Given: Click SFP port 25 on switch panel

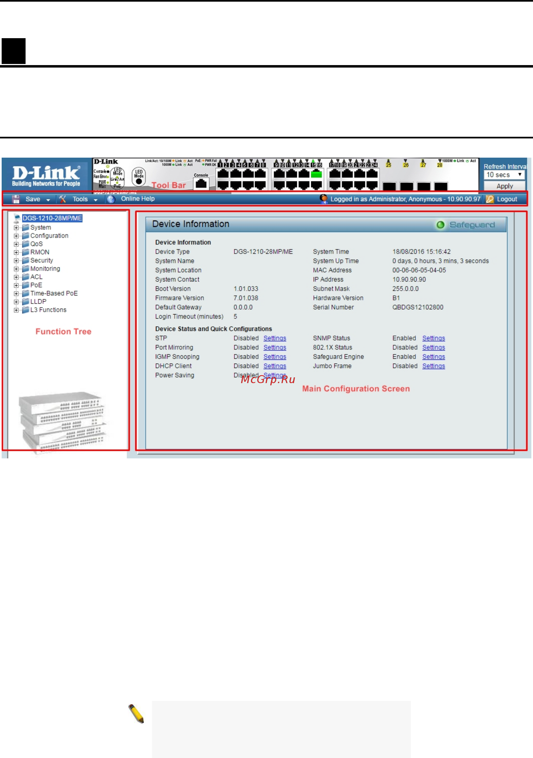Looking at the screenshot, I should [x=389, y=186].
